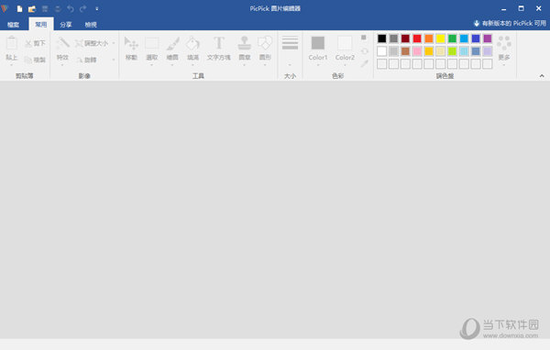550x350 pixels.
Task: Open the dropdown arrow under Paste (貼上)
Action: [11, 65]
